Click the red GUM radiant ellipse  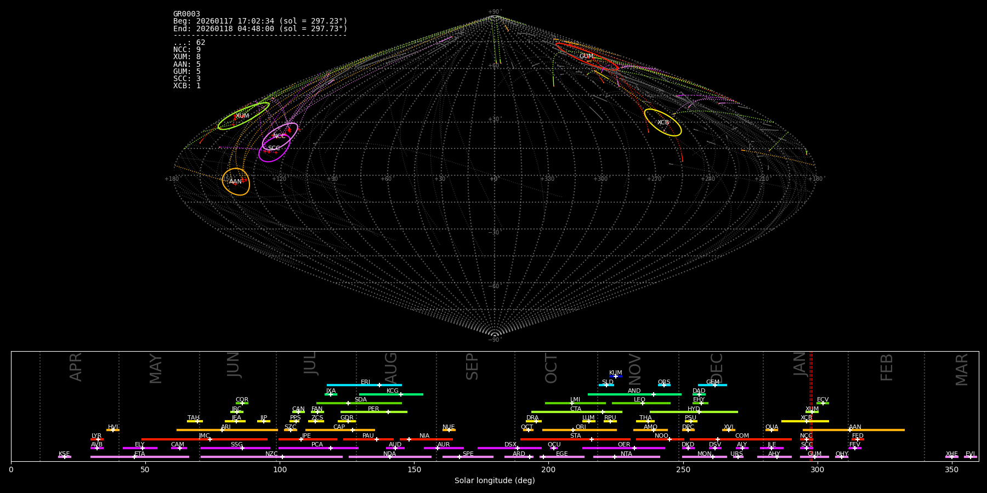pos(587,56)
